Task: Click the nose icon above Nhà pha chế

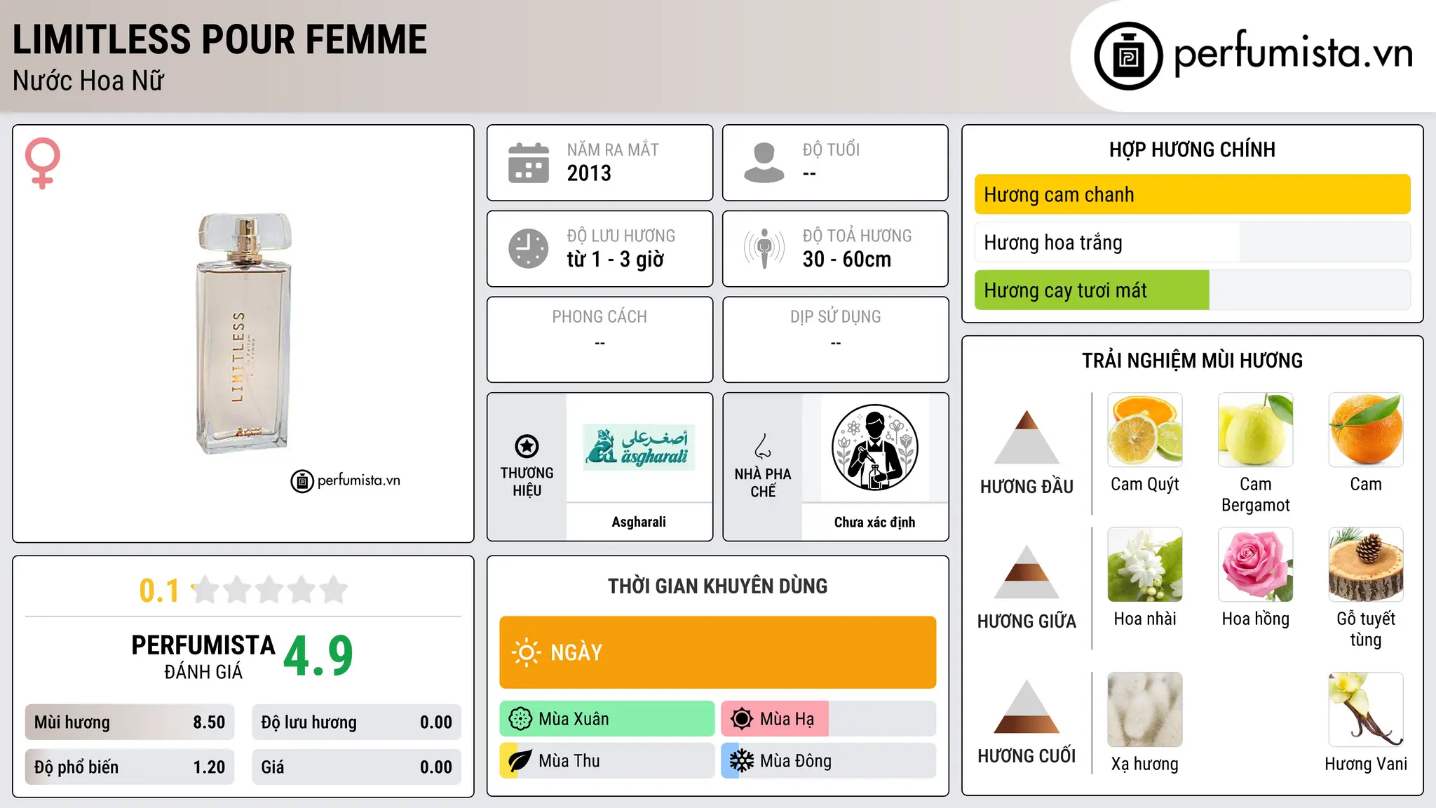Action: (763, 446)
